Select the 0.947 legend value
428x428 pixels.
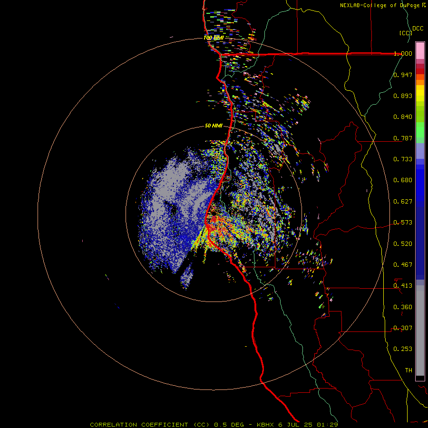tap(403, 75)
